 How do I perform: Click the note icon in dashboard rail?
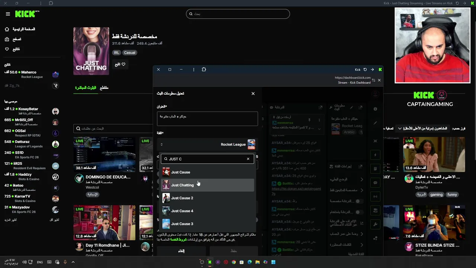tap(375, 169)
